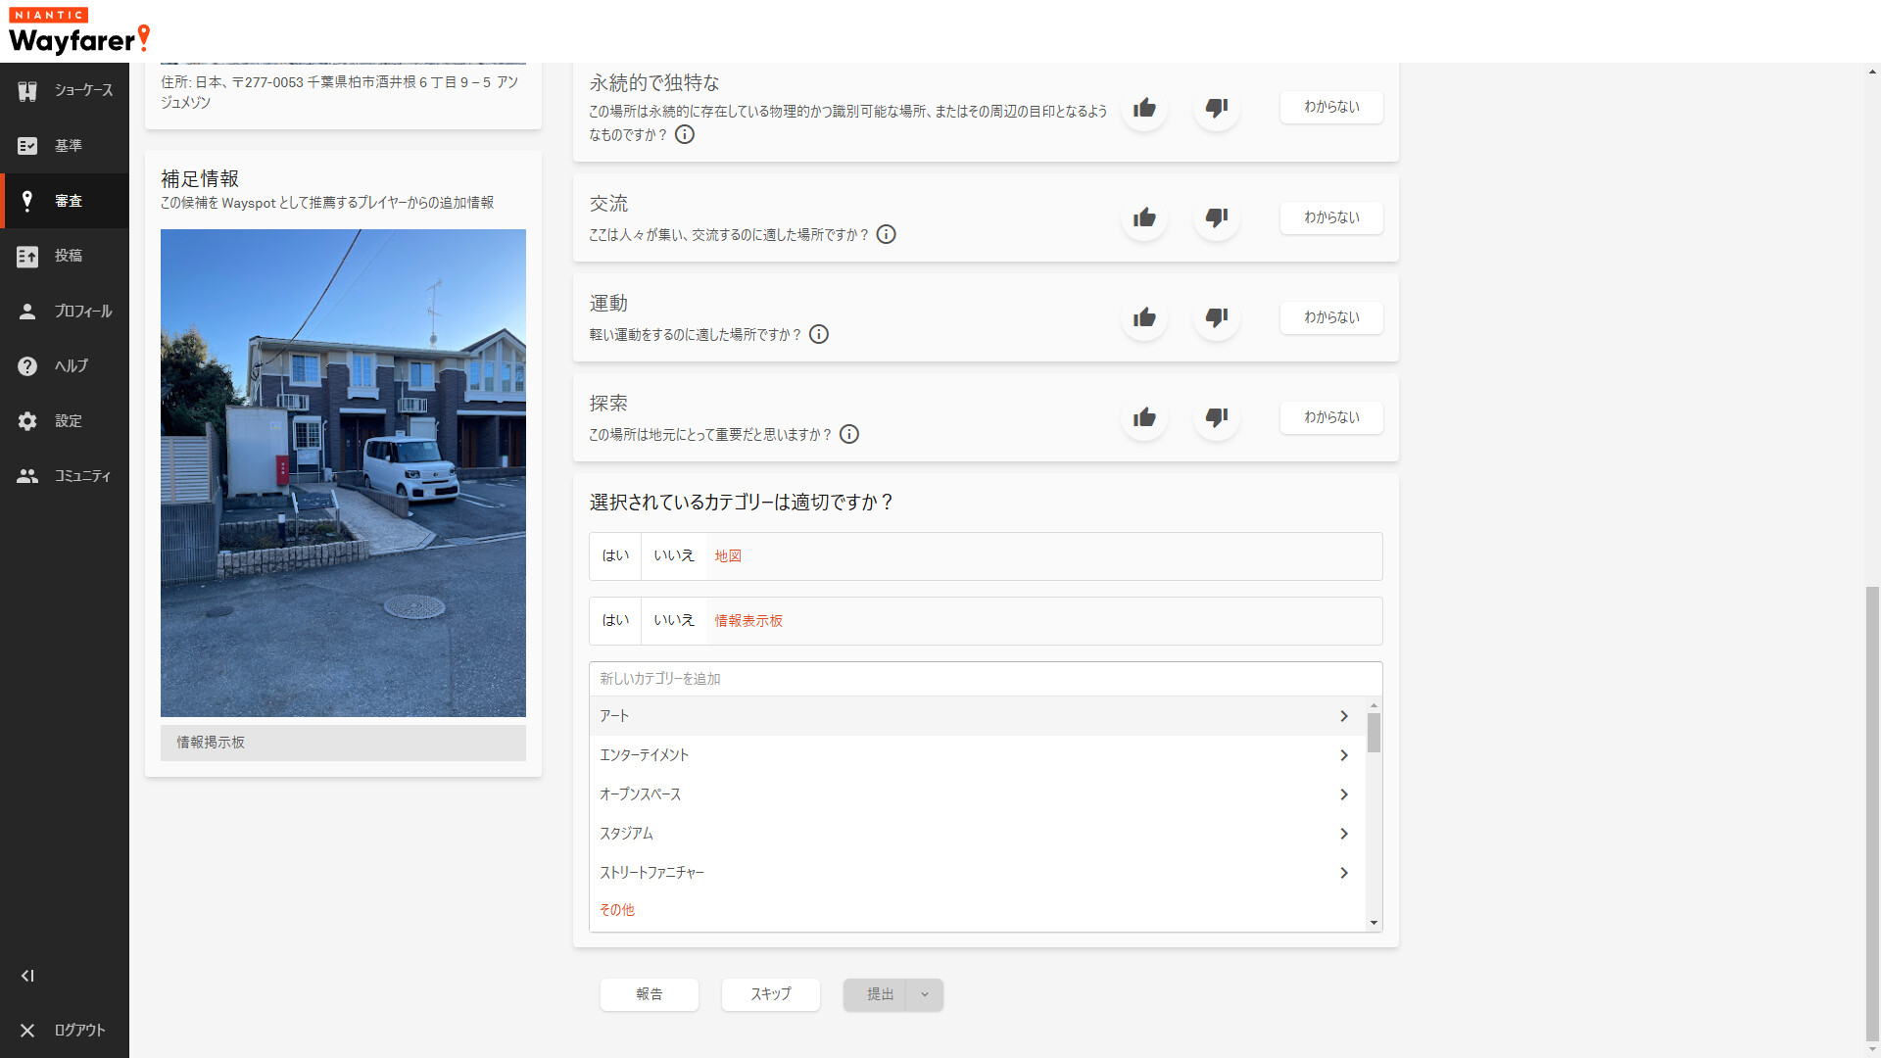Open the ショーケース showcase icon
Image resolution: width=1881 pixels, height=1058 pixels.
(x=27, y=90)
